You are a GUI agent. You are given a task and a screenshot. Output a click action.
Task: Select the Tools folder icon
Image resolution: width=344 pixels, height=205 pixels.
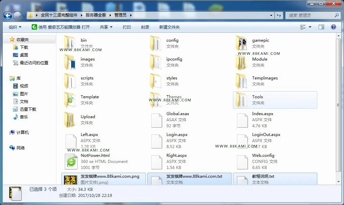[241, 100]
